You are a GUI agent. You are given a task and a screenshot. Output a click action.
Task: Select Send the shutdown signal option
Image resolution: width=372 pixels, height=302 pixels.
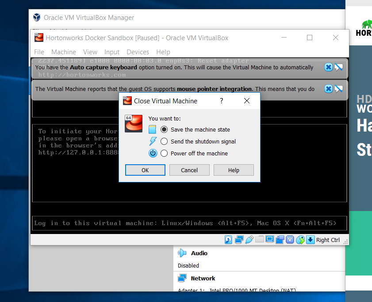198,141
